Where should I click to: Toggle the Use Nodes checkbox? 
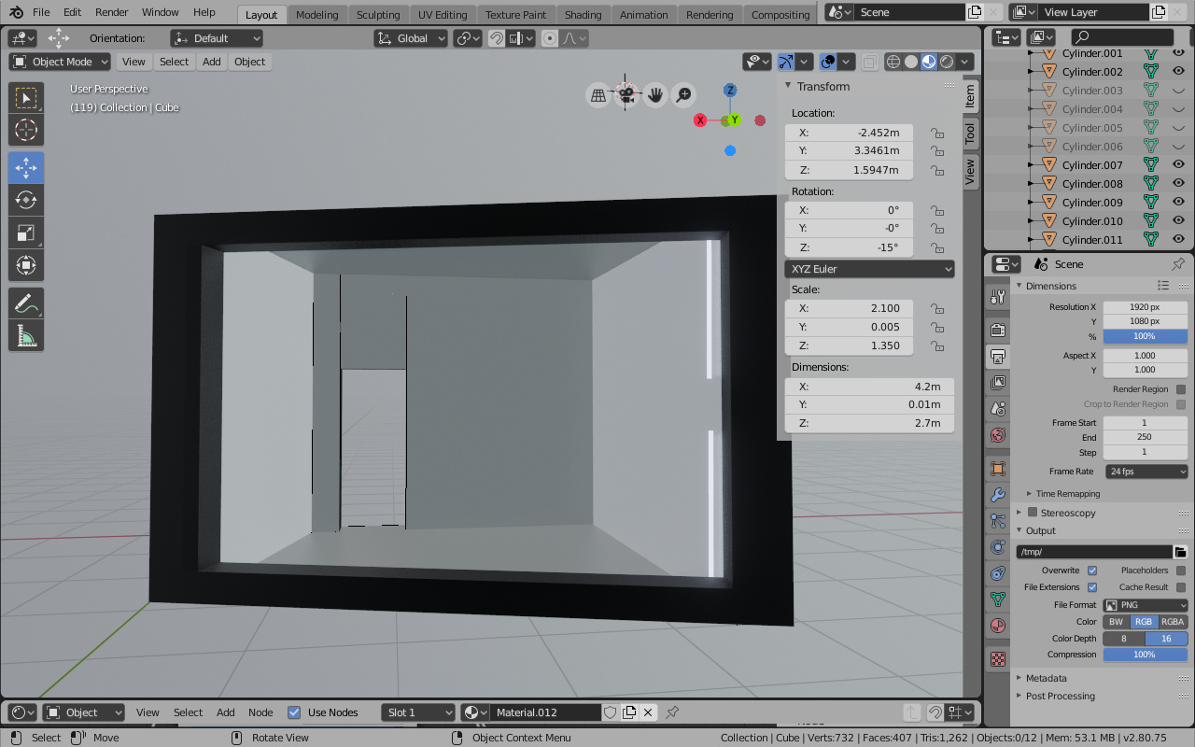(x=294, y=712)
